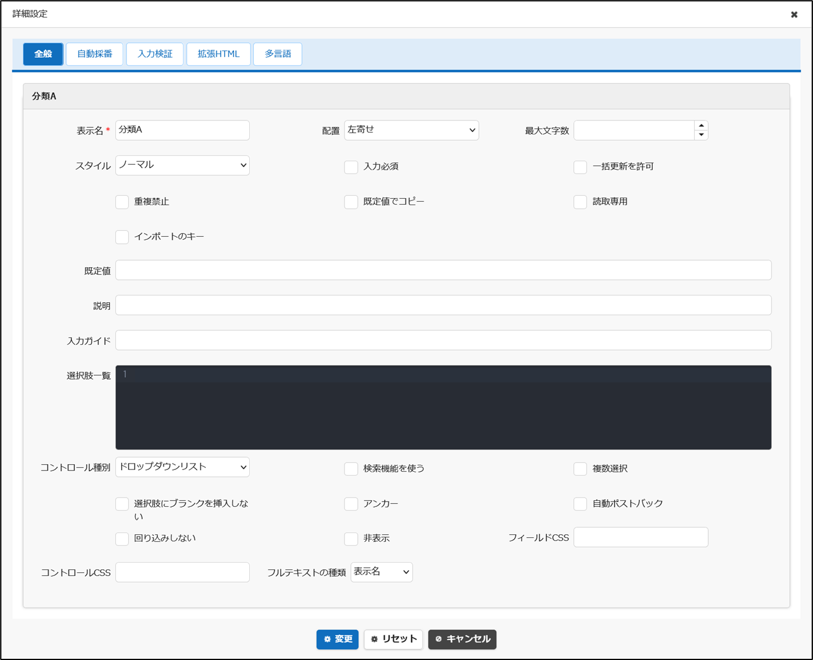Screen dimensions: 813x660
Task: Select the 多言語 tab
Action: point(277,54)
